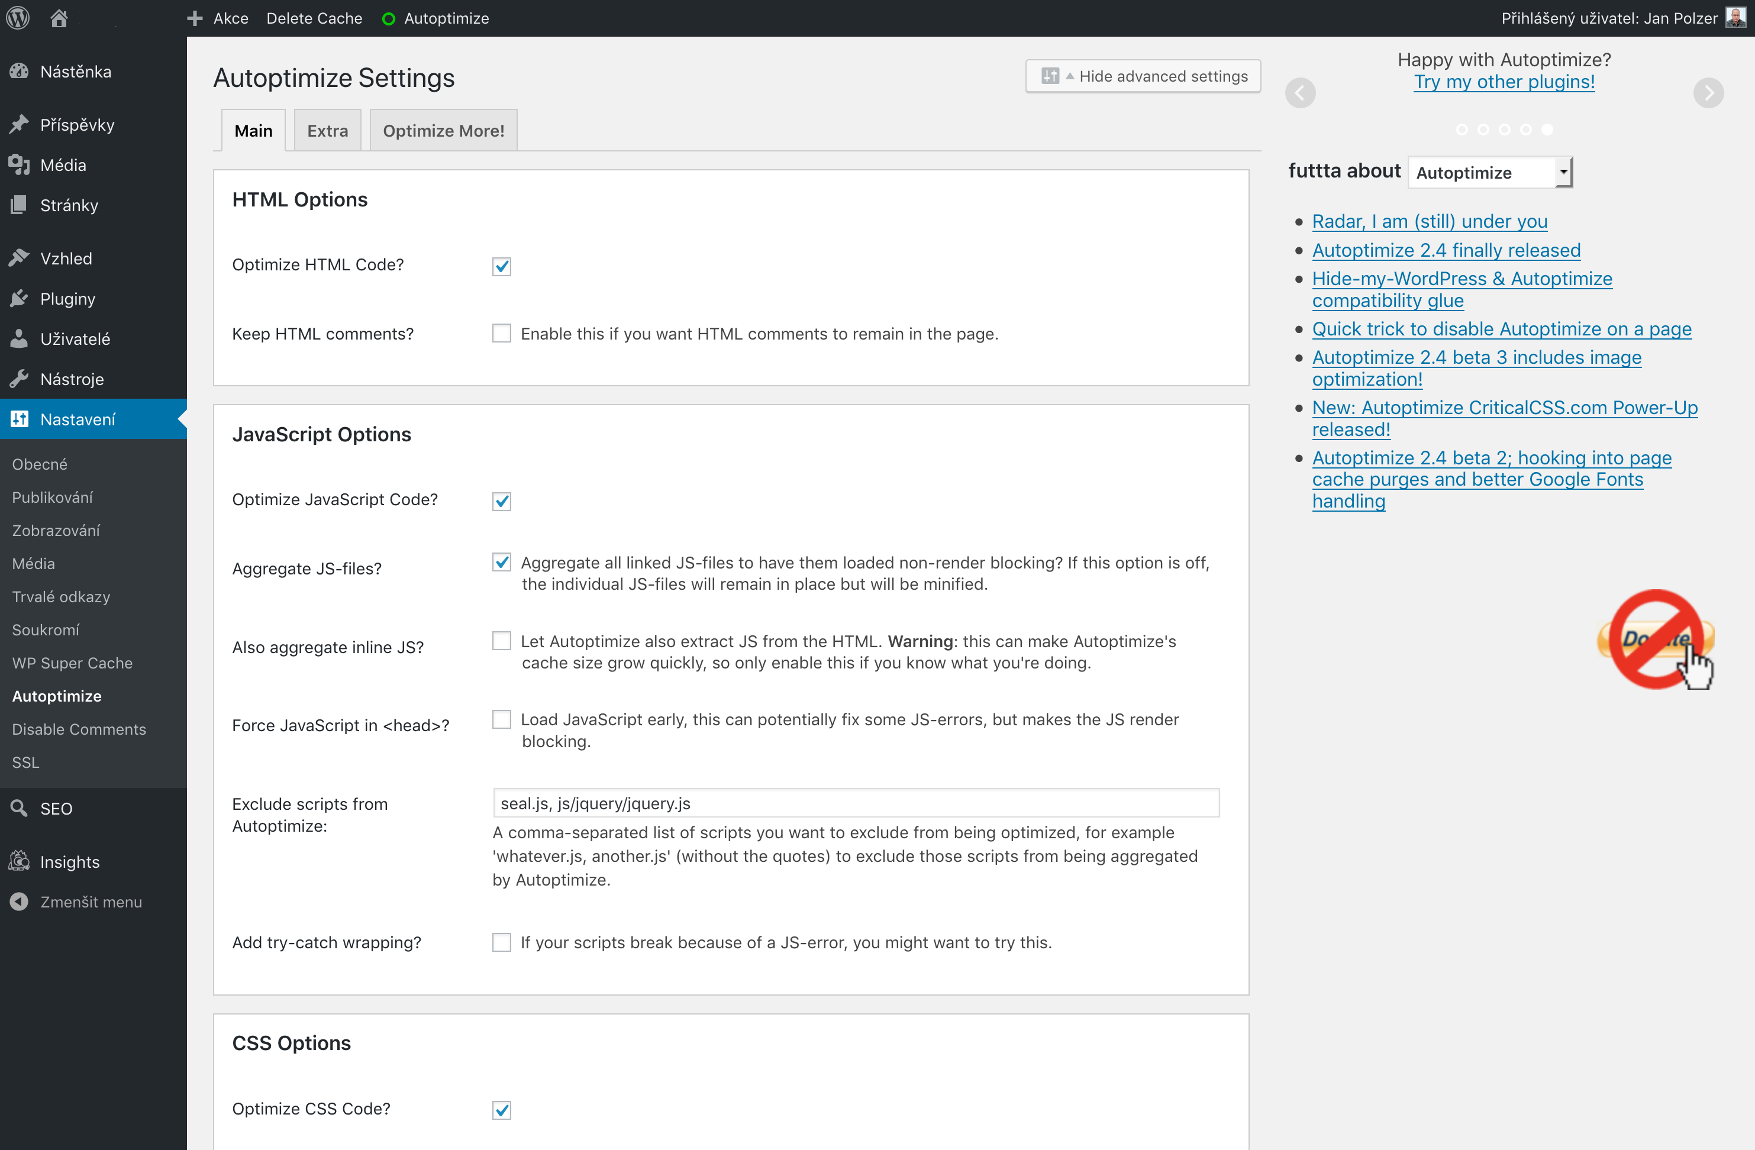Open Soukromí submenu item
1755x1150 pixels.
[x=46, y=629]
